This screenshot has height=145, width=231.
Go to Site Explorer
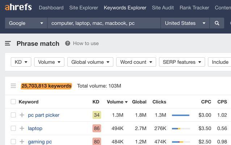[x=84, y=8]
